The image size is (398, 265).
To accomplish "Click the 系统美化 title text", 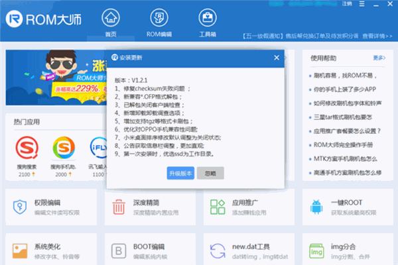I will click(x=47, y=246).
